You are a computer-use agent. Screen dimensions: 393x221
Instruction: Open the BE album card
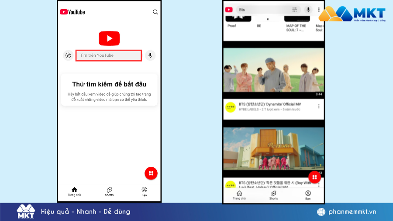point(267,21)
